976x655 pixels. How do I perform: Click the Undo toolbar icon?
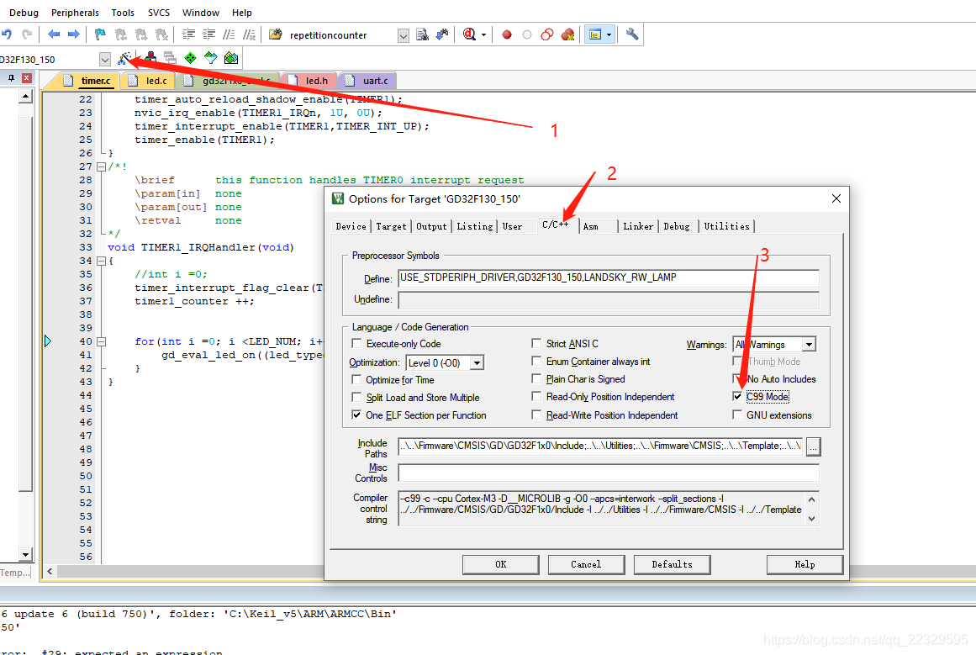coord(7,34)
